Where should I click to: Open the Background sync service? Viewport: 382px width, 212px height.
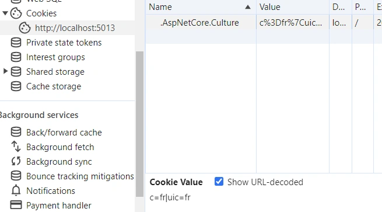pos(59,162)
